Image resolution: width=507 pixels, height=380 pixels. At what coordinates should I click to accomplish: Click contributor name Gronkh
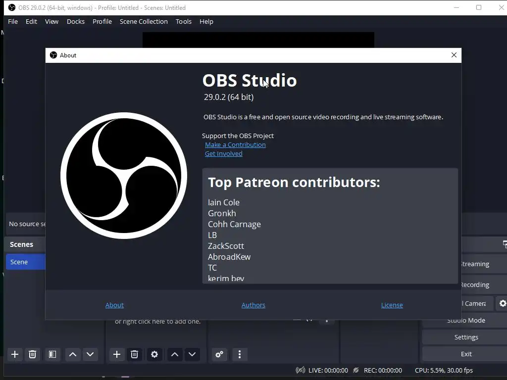pos(222,214)
